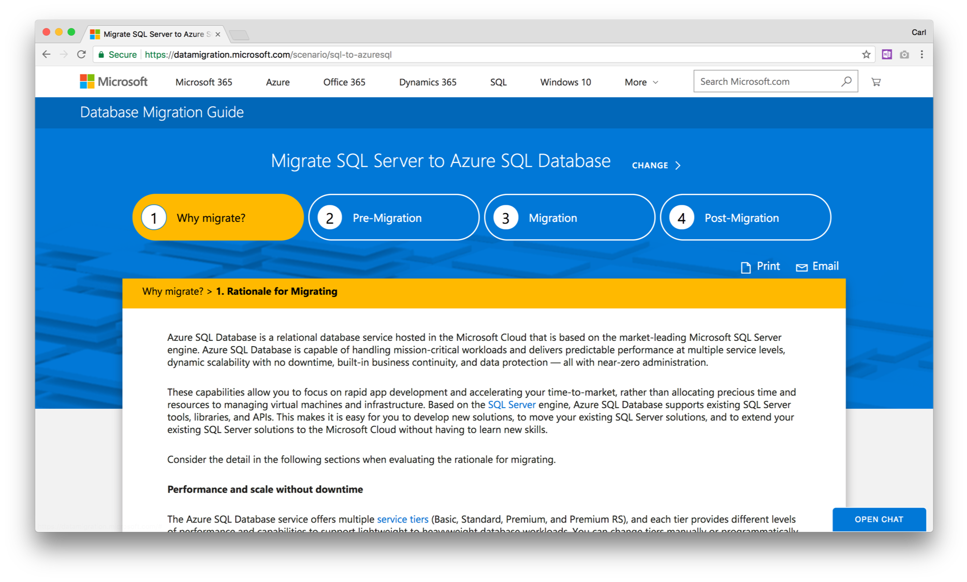Go back to the previous page
967x582 pixels.
[47, 54]
